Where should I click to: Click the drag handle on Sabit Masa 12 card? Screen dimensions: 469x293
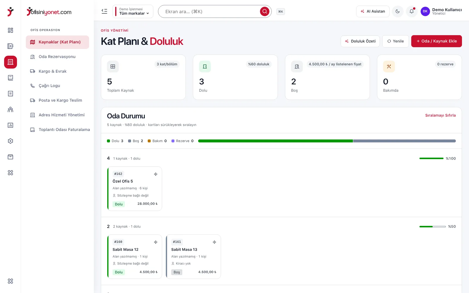click(x=156, y=242)
